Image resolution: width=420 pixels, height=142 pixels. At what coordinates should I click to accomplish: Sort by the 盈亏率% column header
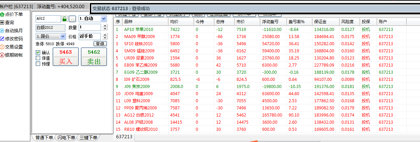[300, 21]
